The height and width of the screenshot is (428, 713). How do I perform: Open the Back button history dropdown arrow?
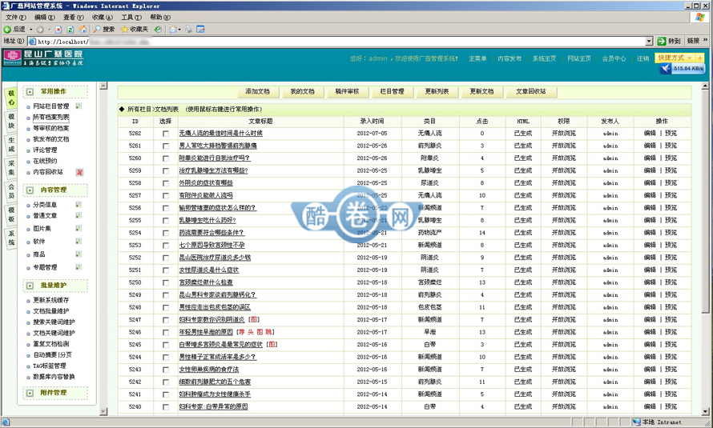pos(31,30)
